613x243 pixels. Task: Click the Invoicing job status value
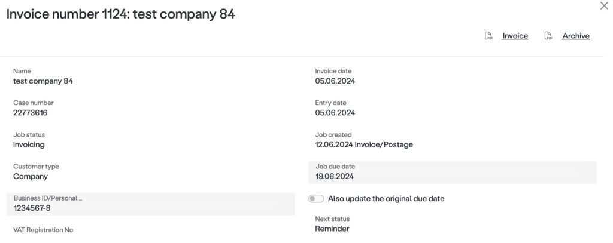coord(29,144)
